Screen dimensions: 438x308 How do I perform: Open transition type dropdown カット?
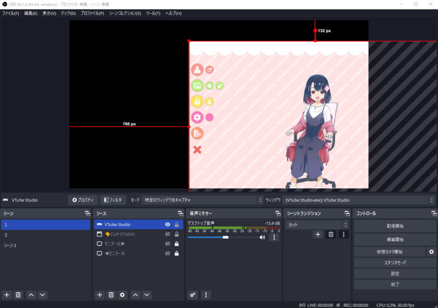(x=317, y=225)
